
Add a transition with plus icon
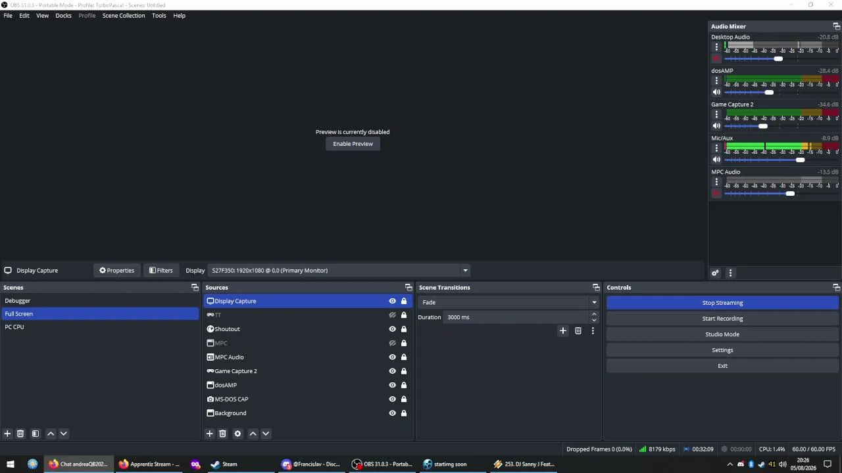[562, 331]
